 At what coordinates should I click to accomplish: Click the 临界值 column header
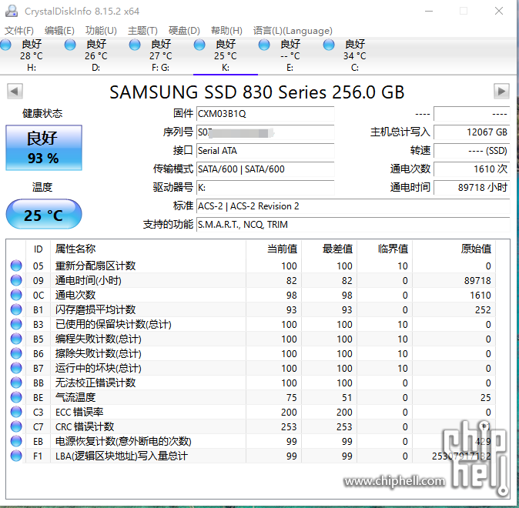pyautogui.click(x=384, y=249)
